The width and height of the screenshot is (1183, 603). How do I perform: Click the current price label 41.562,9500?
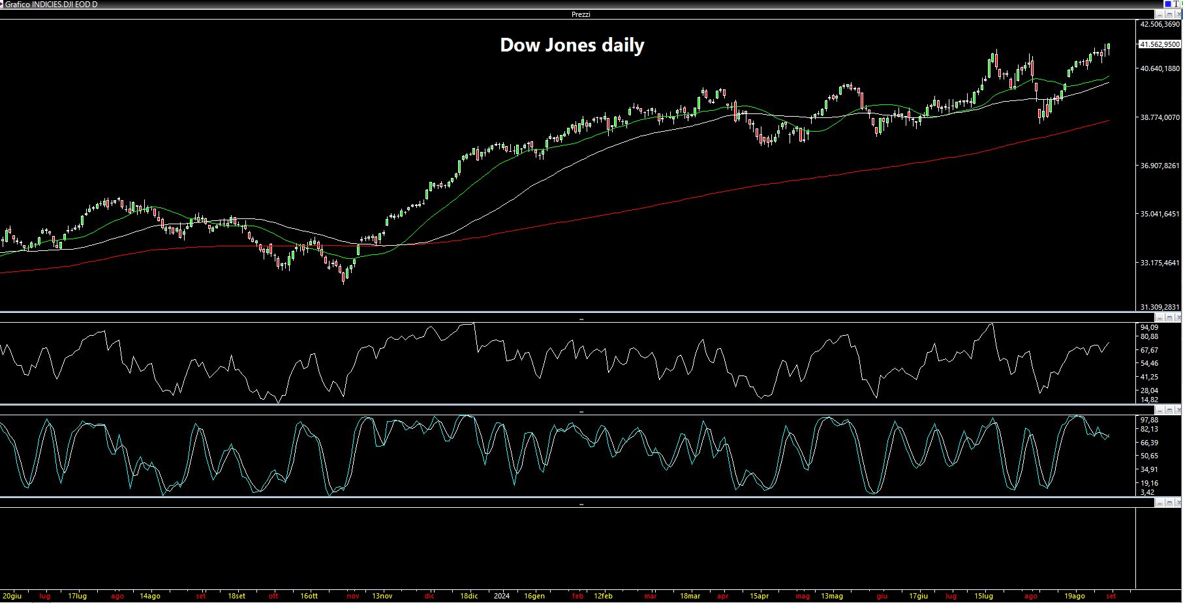[x=1160, y=44]
